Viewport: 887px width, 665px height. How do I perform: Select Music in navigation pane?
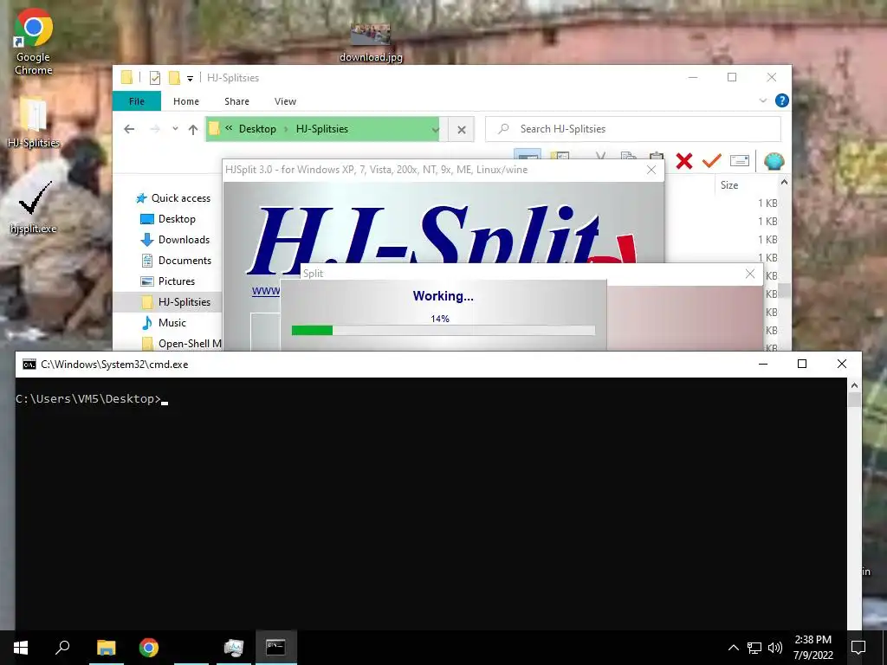pyautogui.click(x=164, y=323)
